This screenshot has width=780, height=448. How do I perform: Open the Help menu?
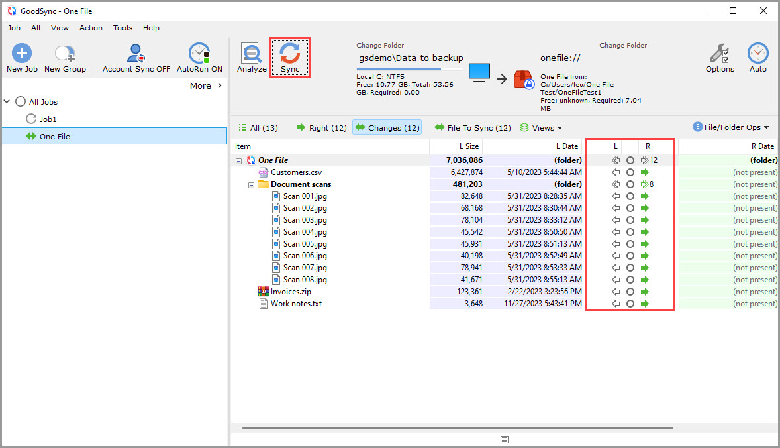(151, 28)
